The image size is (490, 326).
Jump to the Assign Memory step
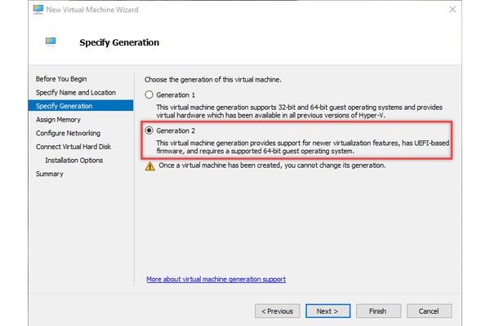point(58,120)
